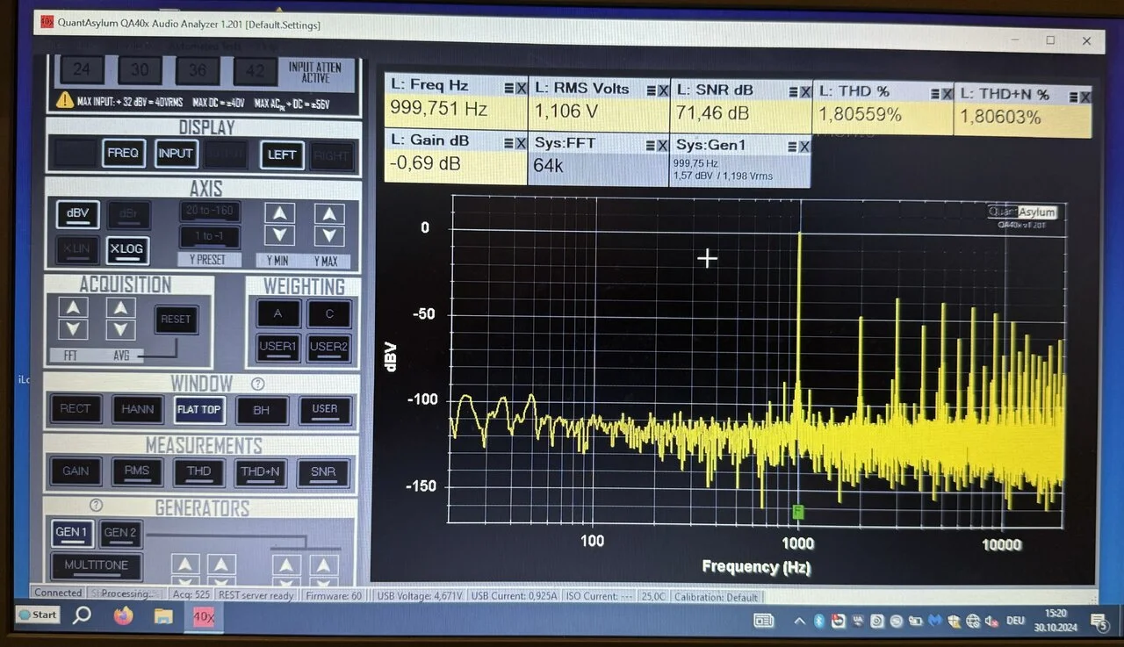Viewport: 1124px width, 647px height.
Task: Open the L: RMS Volts tile menu icon
Action: point(650,90)
